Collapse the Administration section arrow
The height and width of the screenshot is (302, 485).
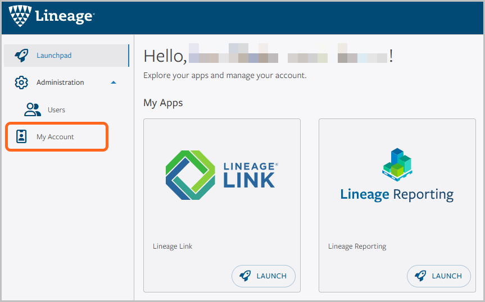coord(114,83)
